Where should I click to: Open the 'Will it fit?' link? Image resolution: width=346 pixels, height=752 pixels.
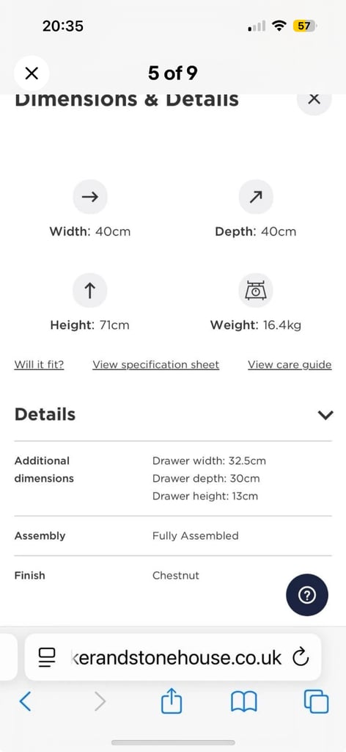point(40,364)
